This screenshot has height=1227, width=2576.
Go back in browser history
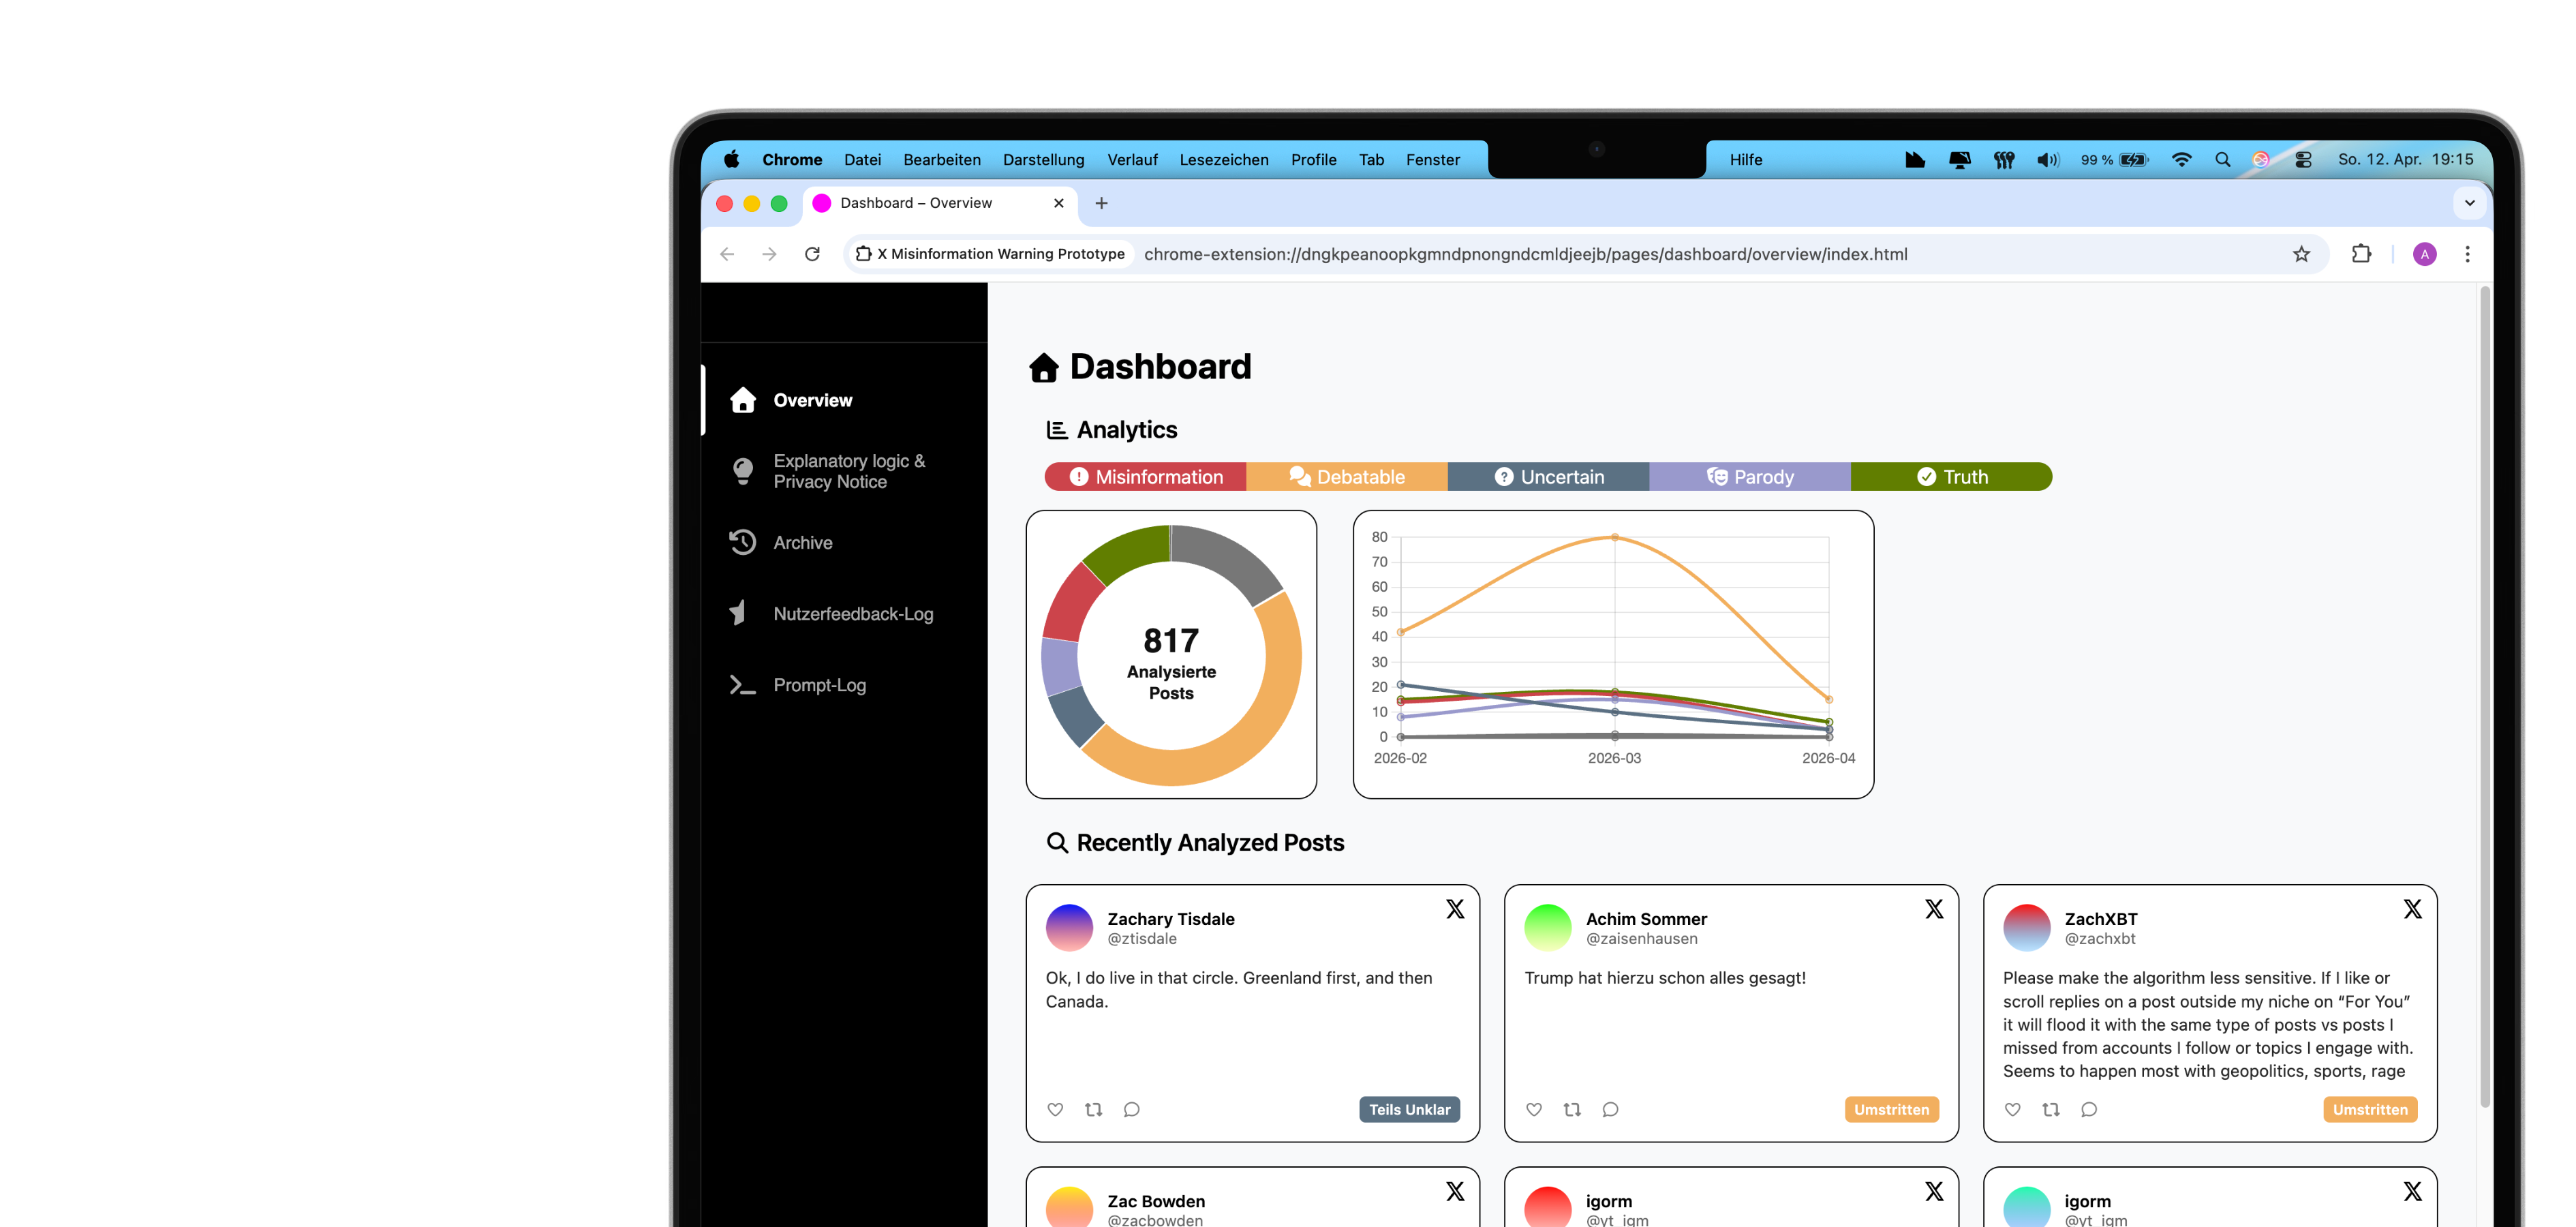click(727, 254)
